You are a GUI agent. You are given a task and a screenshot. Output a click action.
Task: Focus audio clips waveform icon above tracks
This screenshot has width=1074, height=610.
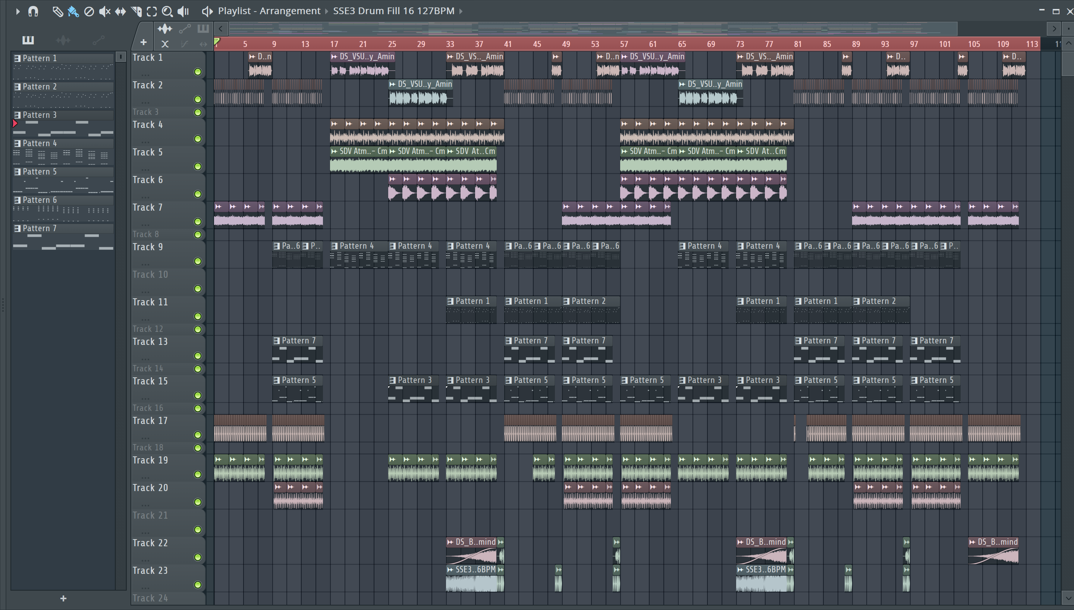(x=164, y=29)
